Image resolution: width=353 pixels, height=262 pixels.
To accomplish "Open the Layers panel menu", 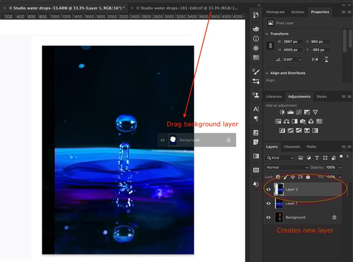I will (x=343, y=147).
